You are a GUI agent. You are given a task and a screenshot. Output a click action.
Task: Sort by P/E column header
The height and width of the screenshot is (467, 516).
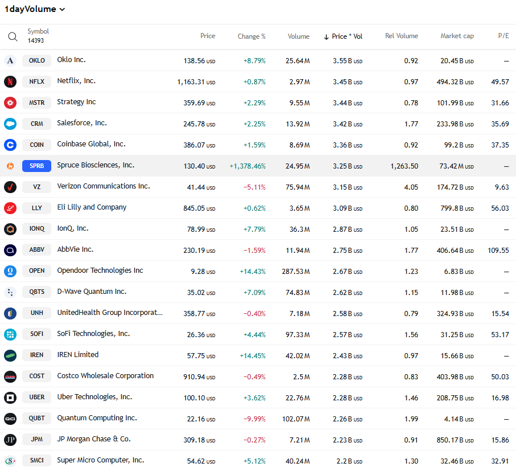pos(503,36)
